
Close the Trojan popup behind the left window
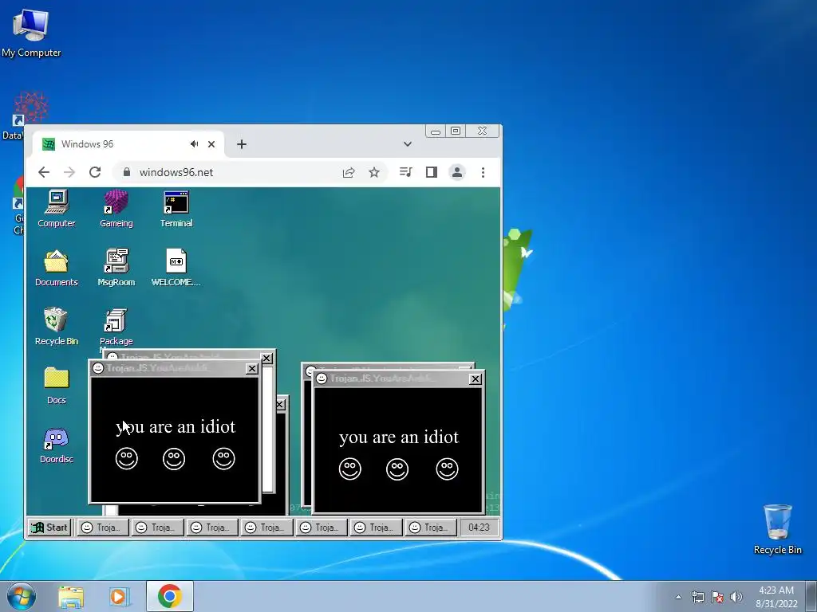point(266,358)
